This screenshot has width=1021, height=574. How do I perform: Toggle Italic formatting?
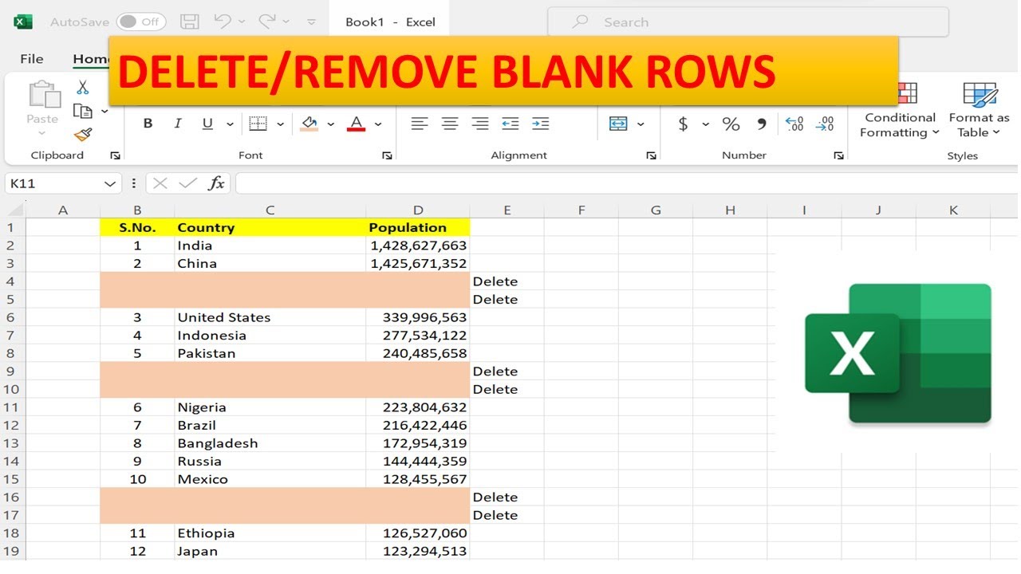(x=178, y=124)
